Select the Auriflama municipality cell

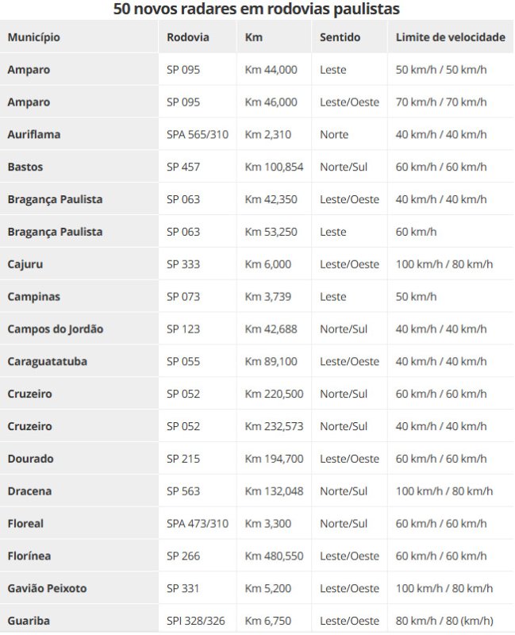coord(33,135)
